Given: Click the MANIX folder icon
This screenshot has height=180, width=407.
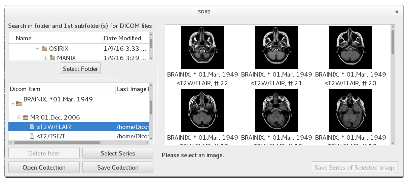Looking at the screenshot, I should 52,58.
